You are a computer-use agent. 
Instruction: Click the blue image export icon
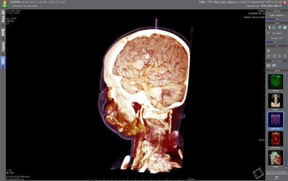(x=274, y=65)
